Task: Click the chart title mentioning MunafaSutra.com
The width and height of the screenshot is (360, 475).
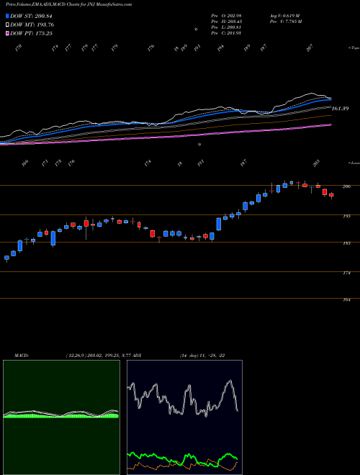Action: pyautogui.click(x=69, y=4)
